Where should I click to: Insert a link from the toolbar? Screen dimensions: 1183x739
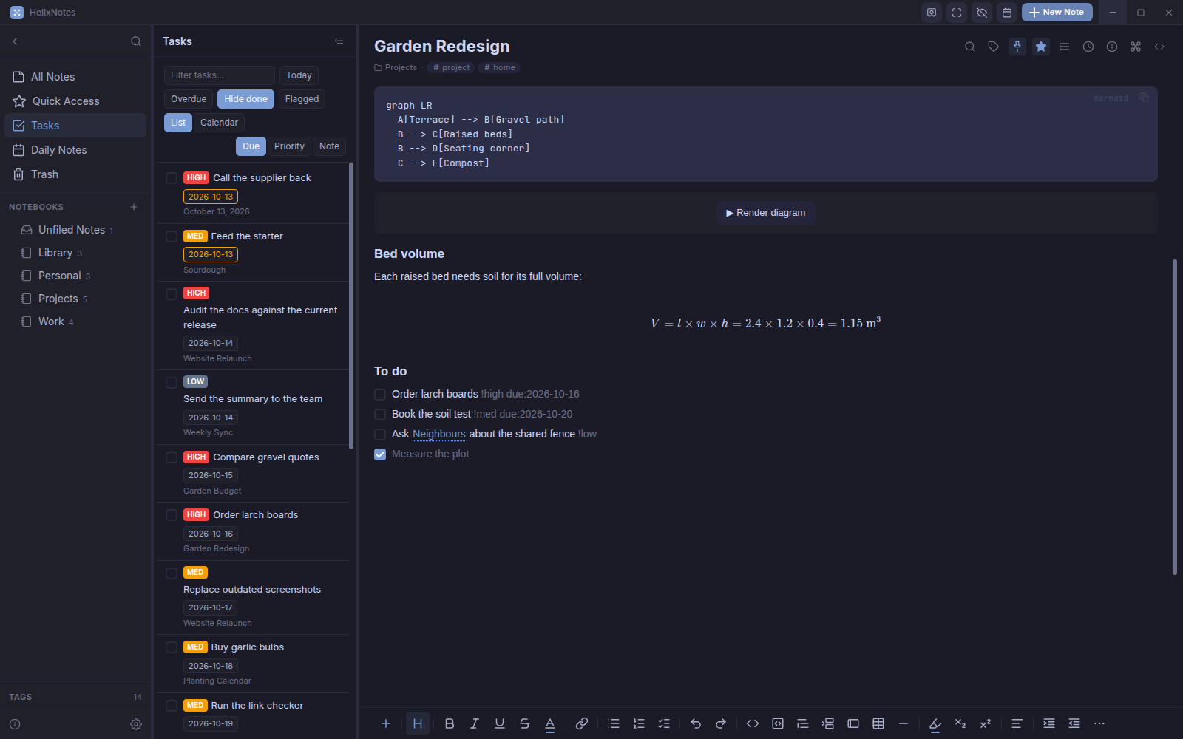[582, 723]
